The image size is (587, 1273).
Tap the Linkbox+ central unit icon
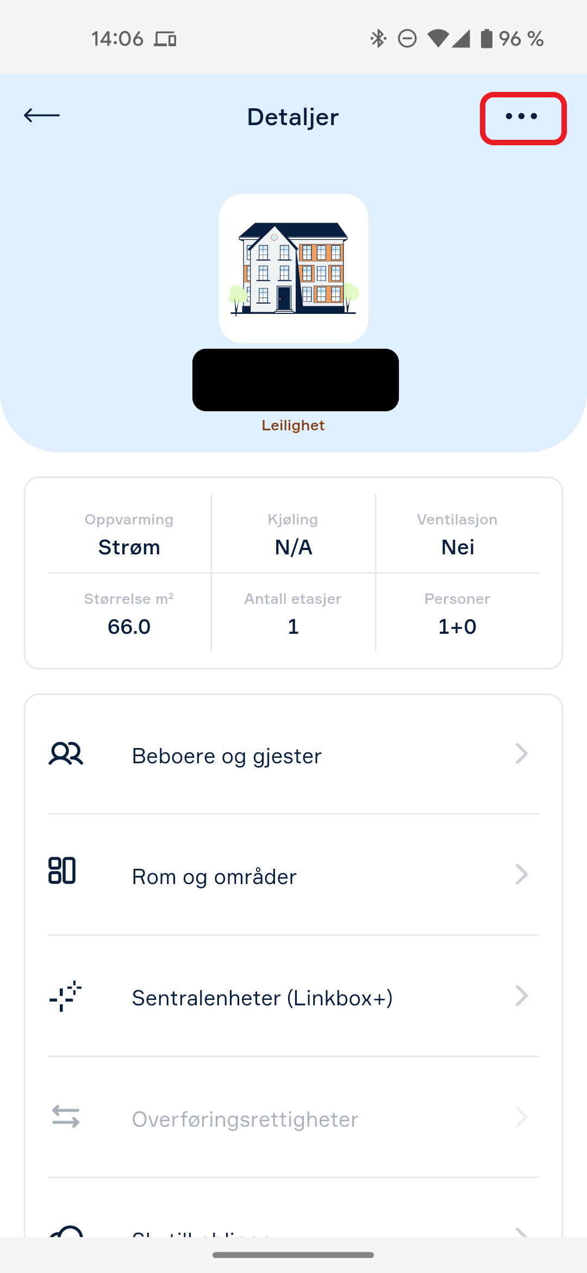[65, 996]
